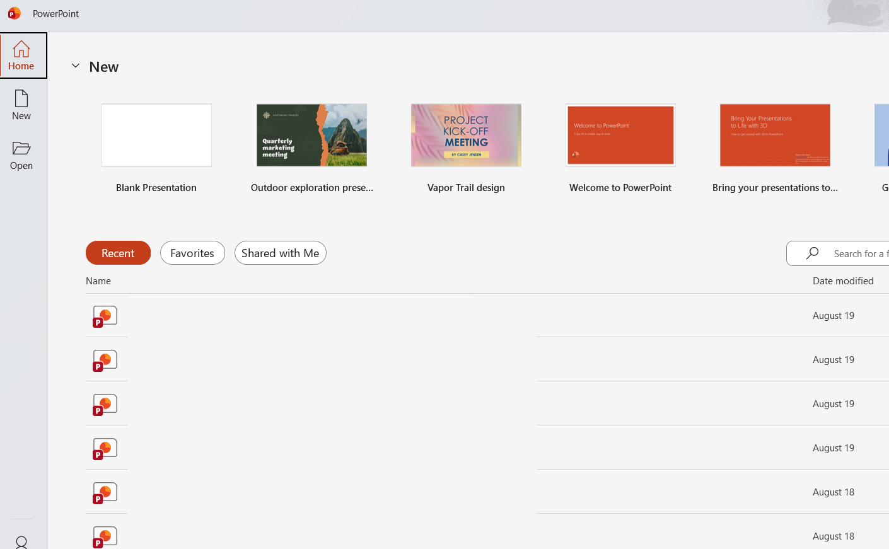Focus the Search for a file field
The image size is (889, 549).
[x=838, y=253]
